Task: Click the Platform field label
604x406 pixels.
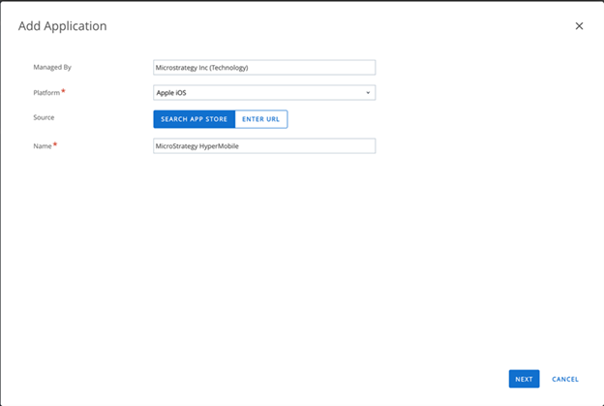Action: [x=46, y=92]
